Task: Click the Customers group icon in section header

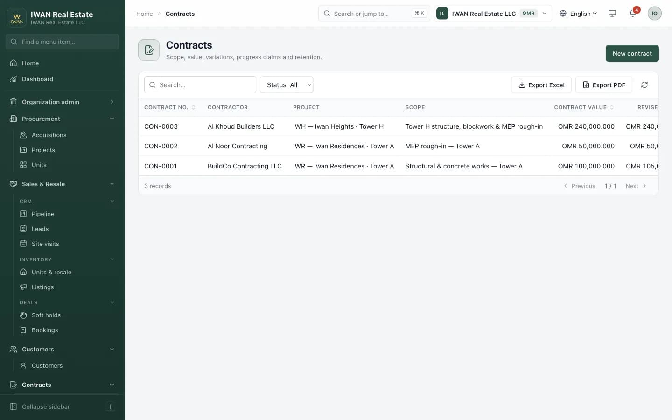Action: click(x=14, y=349)
